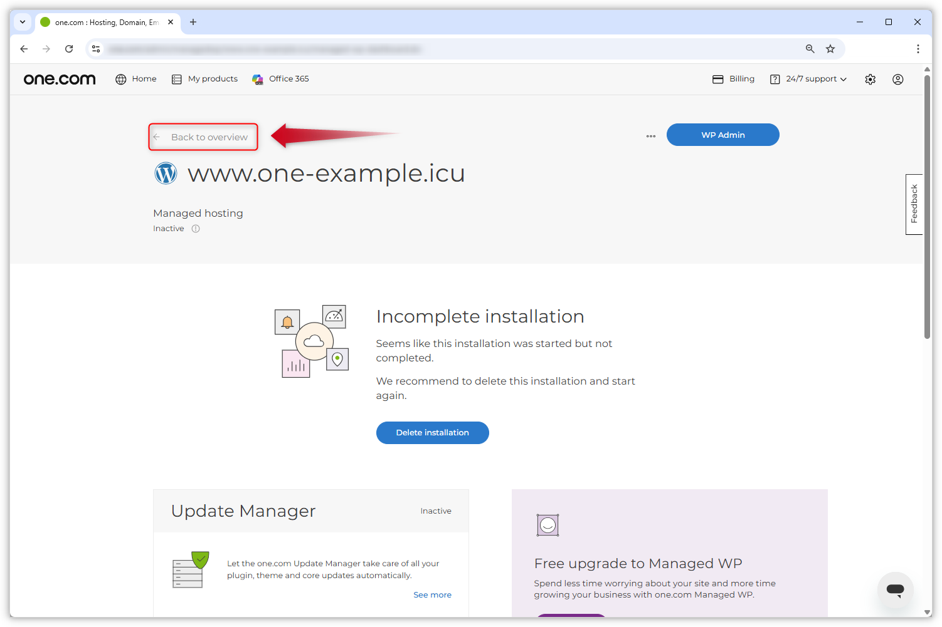942x627 pixels.
Task: Open the Feedback side tab
Action: (x=914, y=204)
